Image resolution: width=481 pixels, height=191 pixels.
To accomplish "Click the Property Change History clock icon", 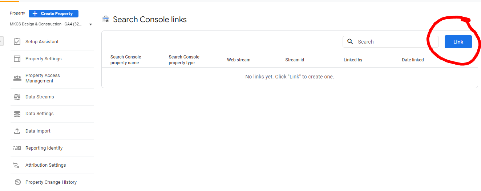I will tap(17, 182).
